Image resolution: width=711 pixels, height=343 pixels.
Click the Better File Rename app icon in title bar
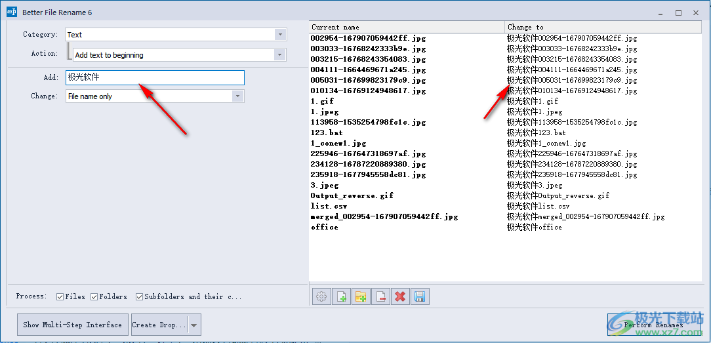coord(12,12)
